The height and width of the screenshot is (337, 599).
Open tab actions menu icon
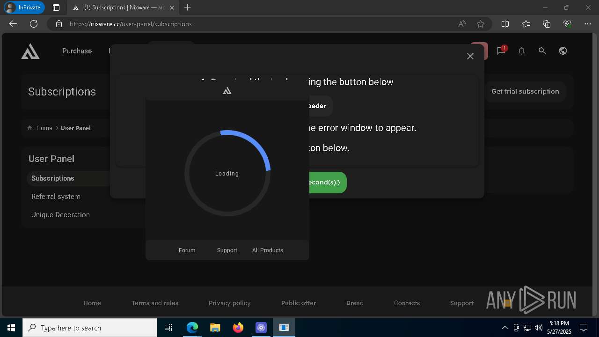[56, 7]
